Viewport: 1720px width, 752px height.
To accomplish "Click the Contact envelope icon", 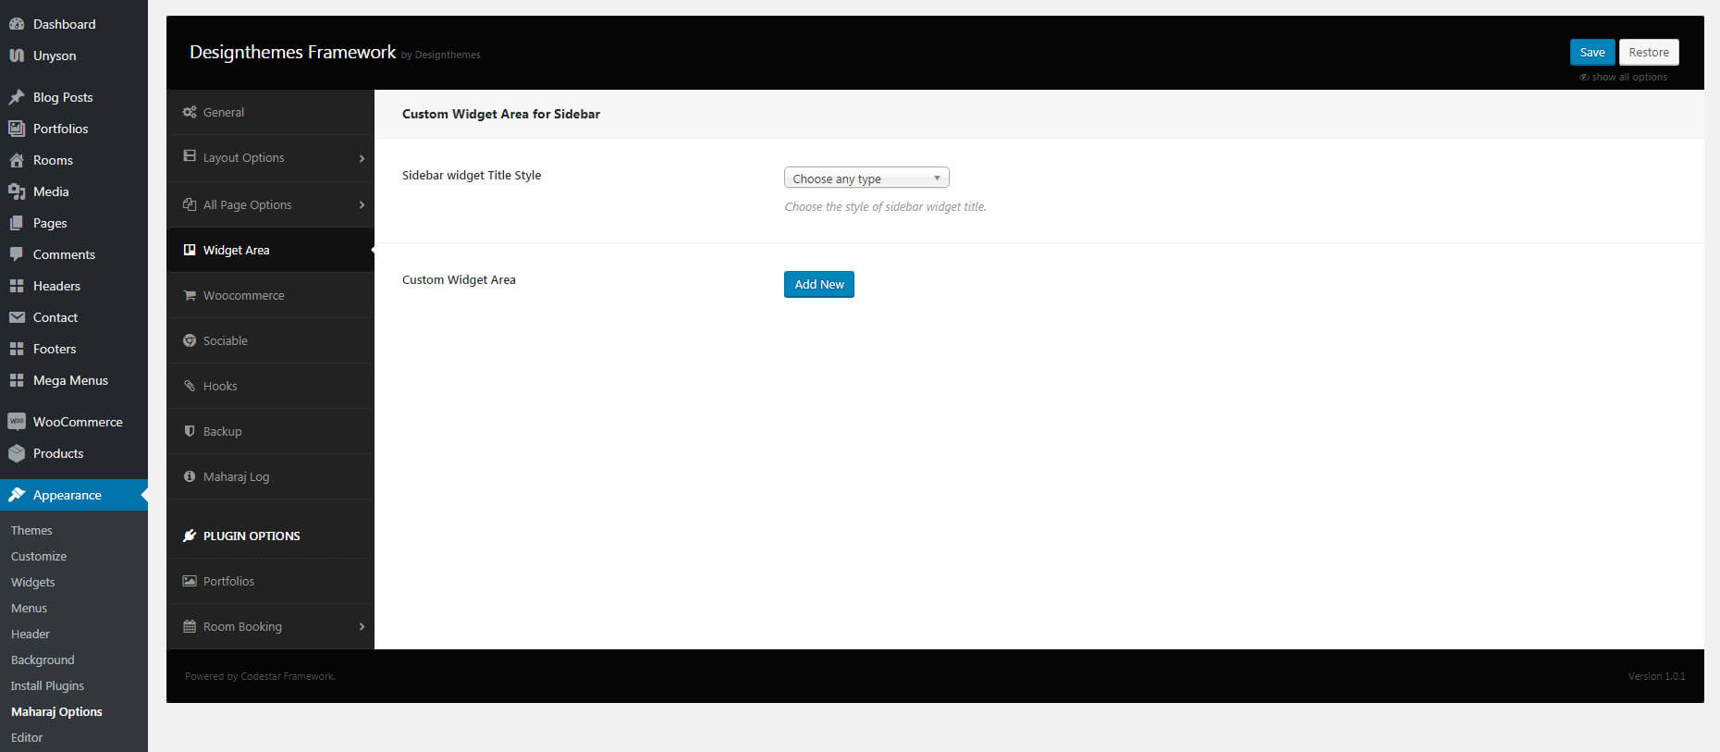I will coord(17,317).
